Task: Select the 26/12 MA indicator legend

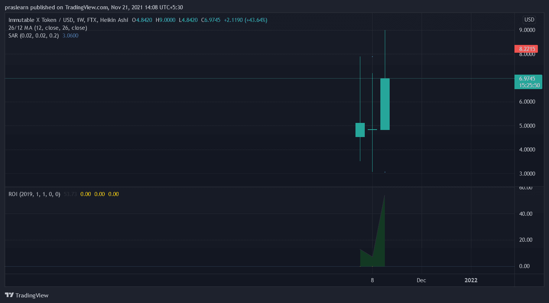Action: pos(48,28)
